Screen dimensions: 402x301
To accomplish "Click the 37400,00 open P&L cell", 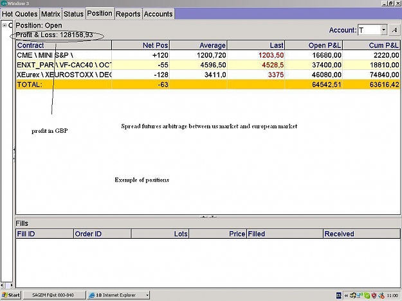I will click(314, 65).
